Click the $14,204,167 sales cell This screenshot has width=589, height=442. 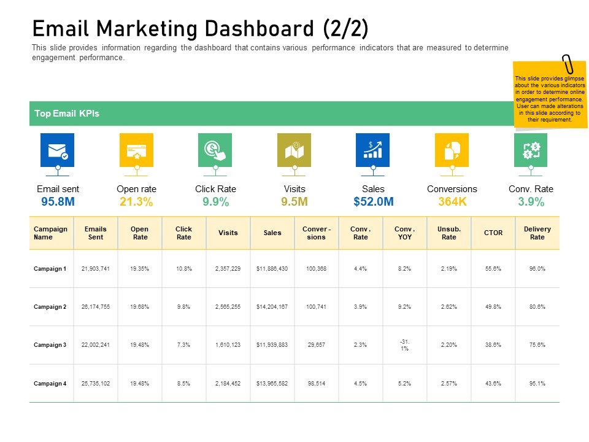[x=272, y=307]
